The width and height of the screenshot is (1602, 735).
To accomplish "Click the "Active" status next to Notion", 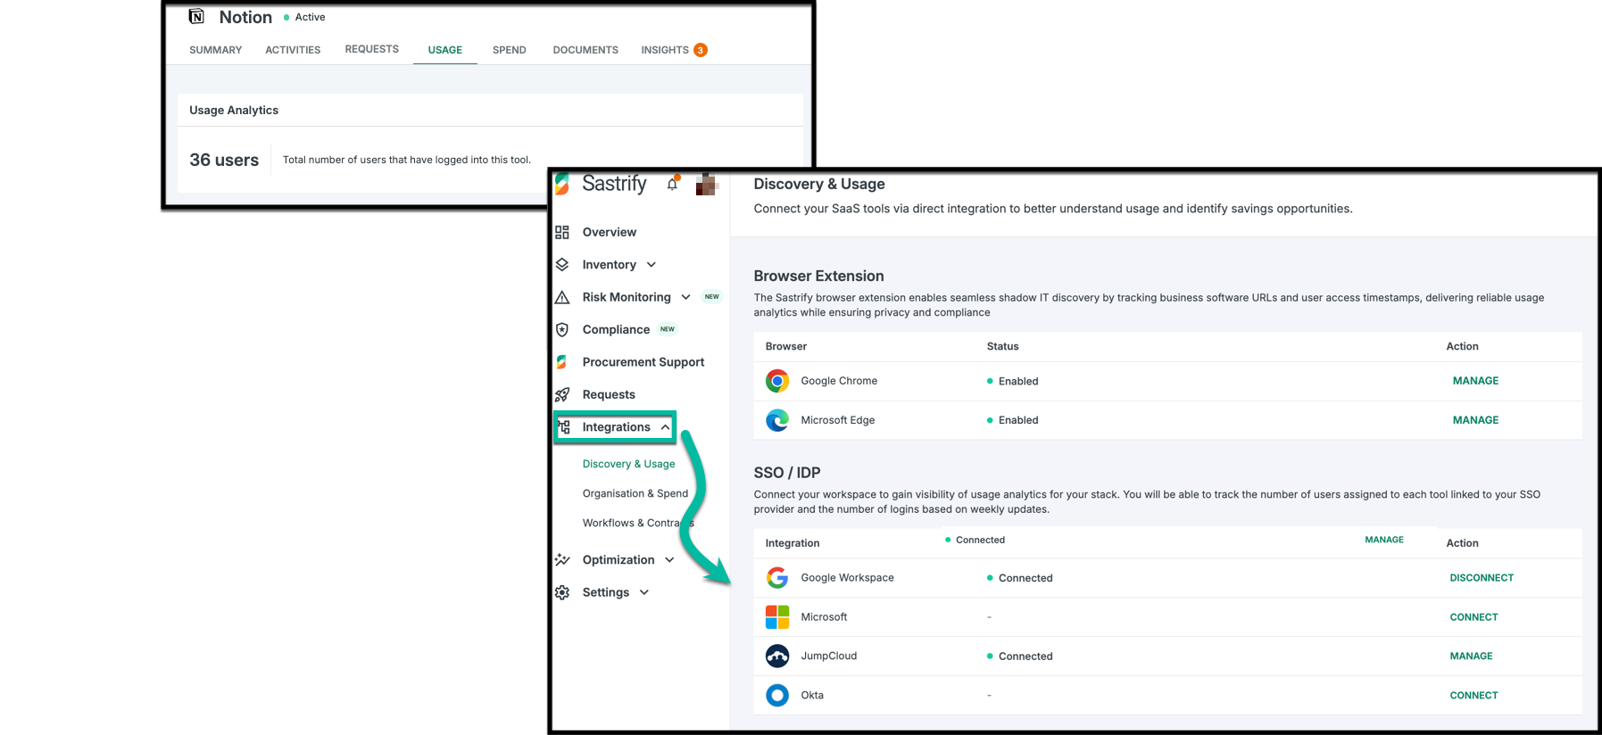I will (311, 17).
